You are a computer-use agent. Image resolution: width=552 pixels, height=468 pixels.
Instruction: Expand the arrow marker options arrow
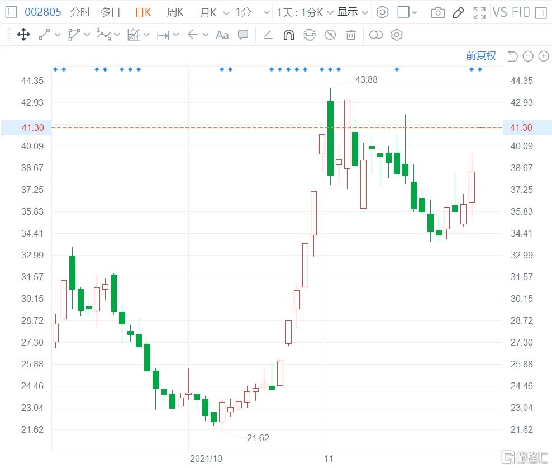click(x=206, y=35)
